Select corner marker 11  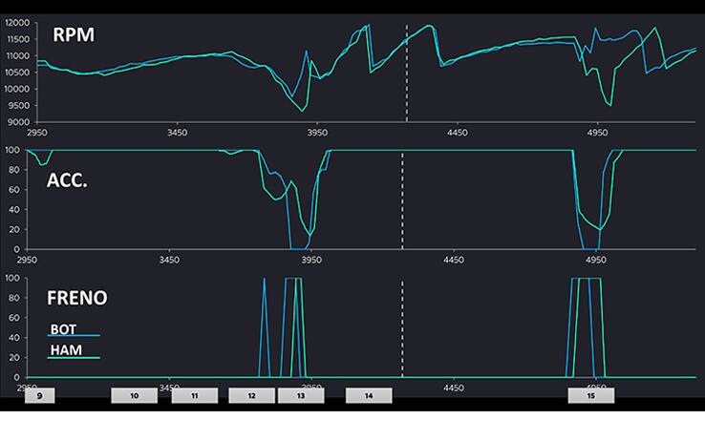click(x=195, y=395)
